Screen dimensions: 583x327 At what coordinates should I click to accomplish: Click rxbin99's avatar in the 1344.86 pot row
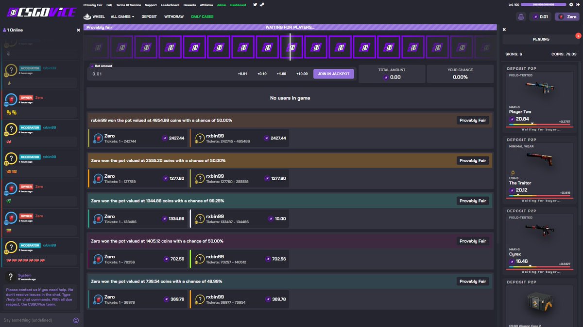tap(199, 218)
